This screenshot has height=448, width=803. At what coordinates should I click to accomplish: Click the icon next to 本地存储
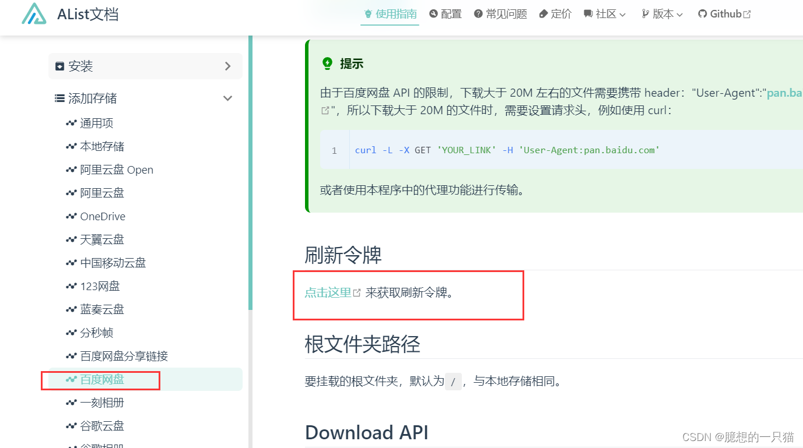[71, 146]
